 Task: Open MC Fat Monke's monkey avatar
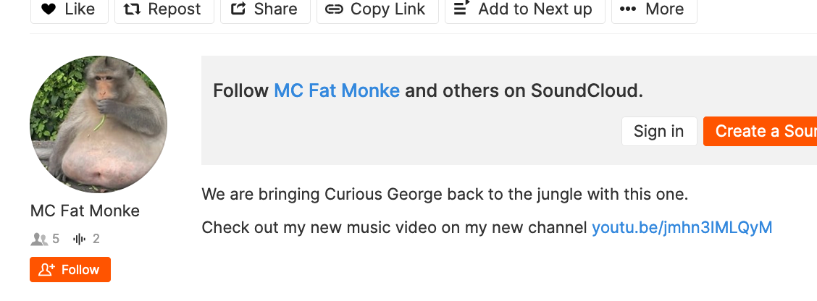pyautogui.click(x=99, y=124)
